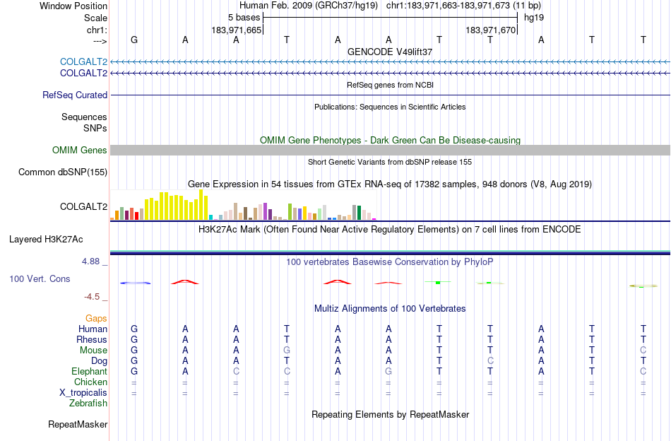Click the SNPs subtrack label

(x=95, y=128)
